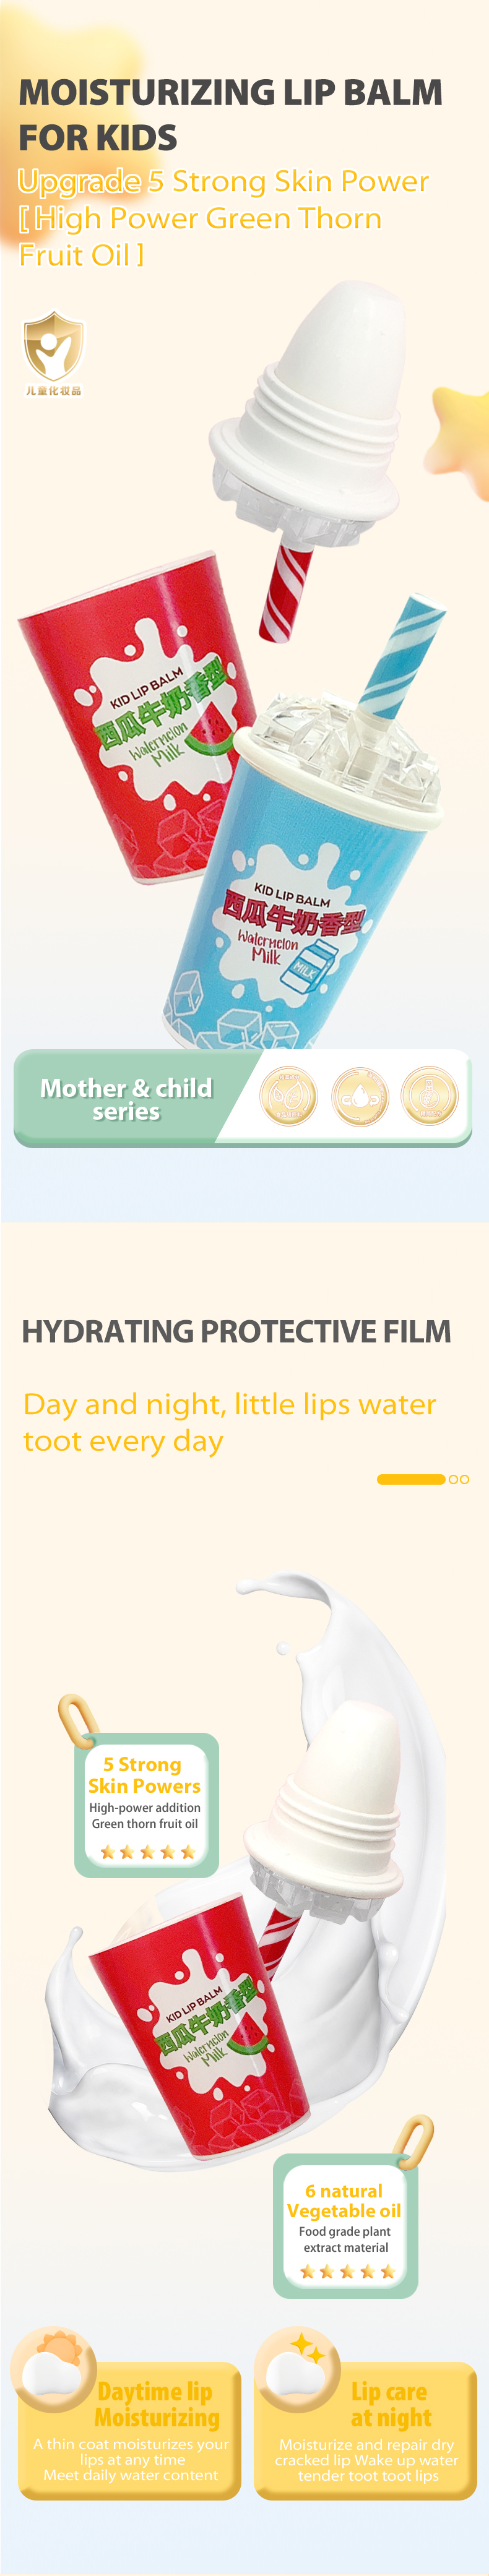The width and height of the screenshot is (489, 2576).
Task: Open the 6 natural Vegetable oil card
Action: click(x=345, y=2225)
